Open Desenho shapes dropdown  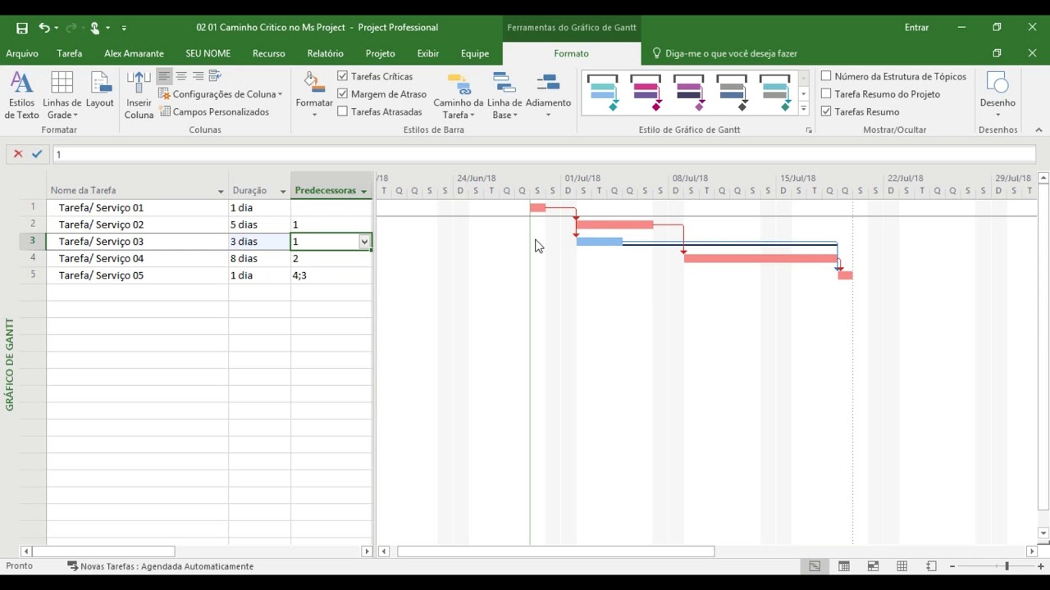click(x=997, y=96)
